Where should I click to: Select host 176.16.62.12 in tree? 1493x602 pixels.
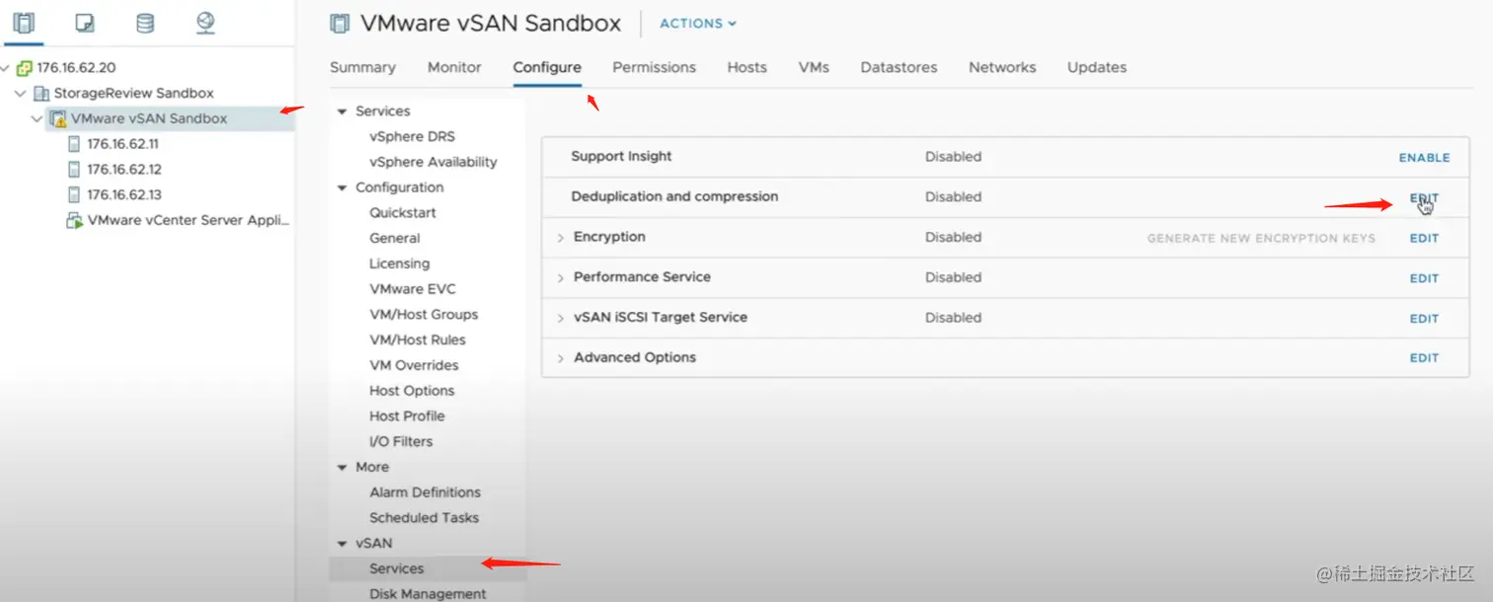click(124, 170)
